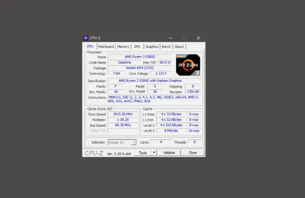Click the Ext. Family value 19
This screenshot has height=198, width=305.
116,92
